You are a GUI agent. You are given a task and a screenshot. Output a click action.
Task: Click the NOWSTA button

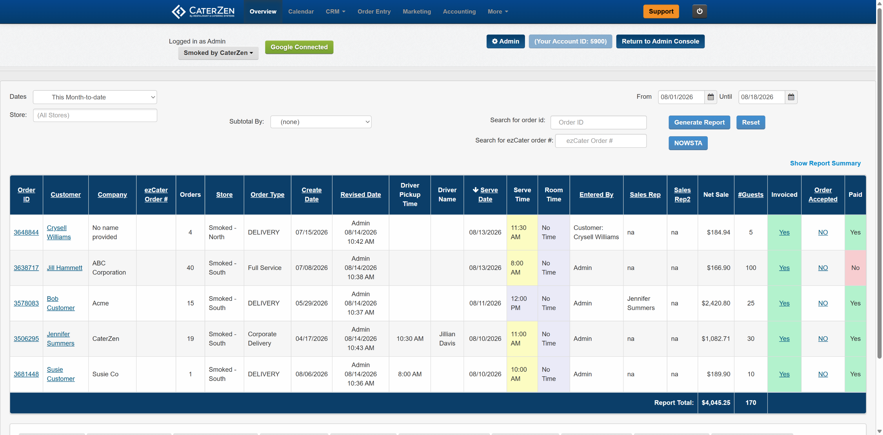coord(688,143)
